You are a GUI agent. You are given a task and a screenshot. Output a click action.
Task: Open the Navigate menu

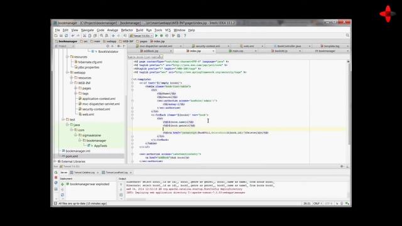click(87, 30)
